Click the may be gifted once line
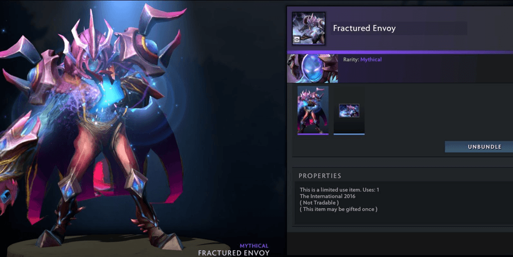 339,209
